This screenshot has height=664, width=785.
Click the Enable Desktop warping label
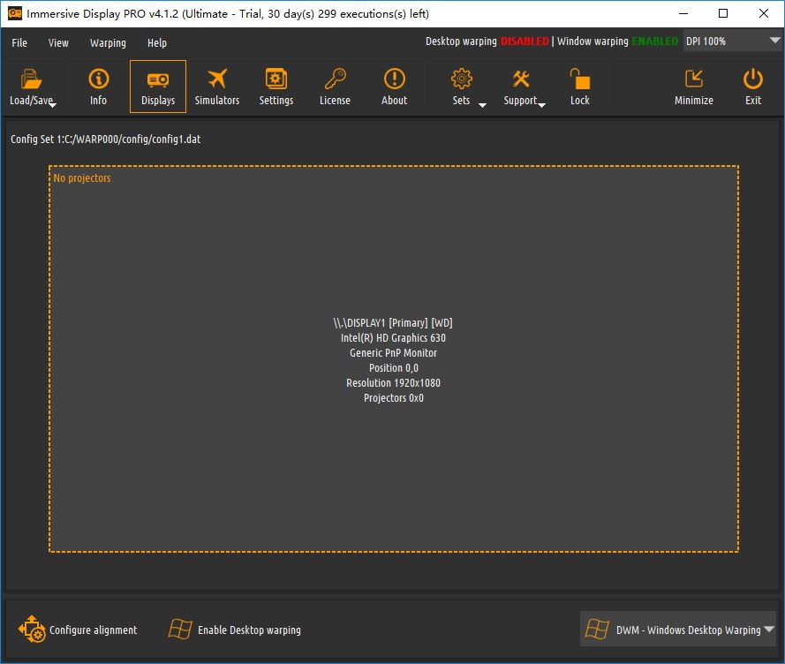point(249,630)
